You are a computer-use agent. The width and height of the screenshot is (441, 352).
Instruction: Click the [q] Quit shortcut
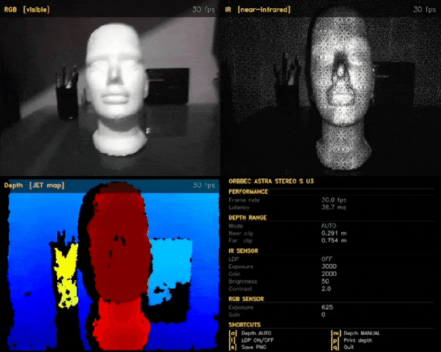[x=342, y=347]
